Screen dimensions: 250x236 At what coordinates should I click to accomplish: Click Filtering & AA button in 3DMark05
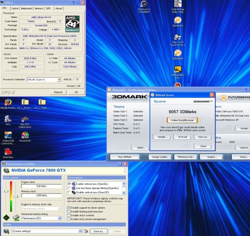186,157
